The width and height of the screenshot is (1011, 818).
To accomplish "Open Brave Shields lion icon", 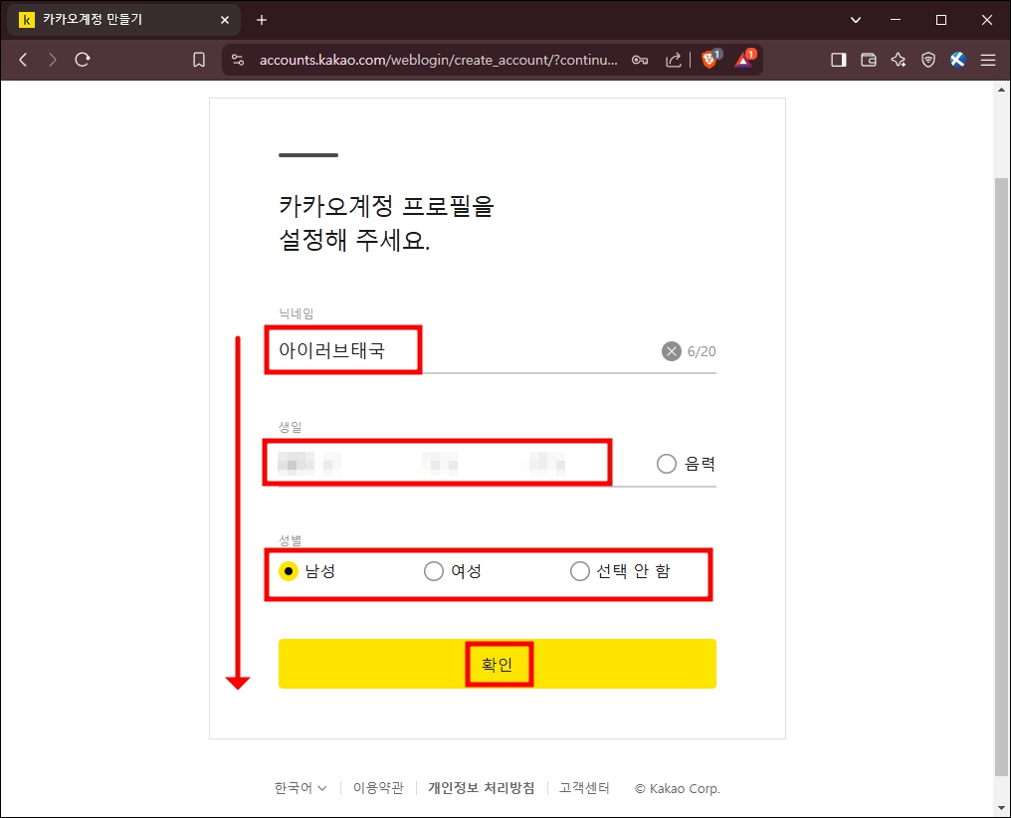I will click(710, 59).
